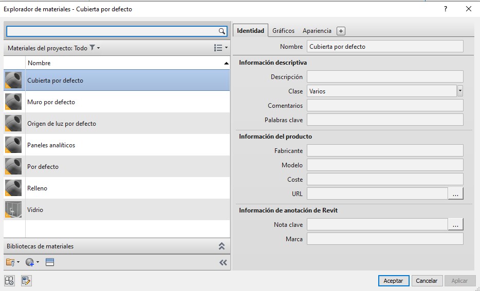The image size is (480, 291).
Task: Switch to the Apariencia tab
Action: (x=317, y=31)
